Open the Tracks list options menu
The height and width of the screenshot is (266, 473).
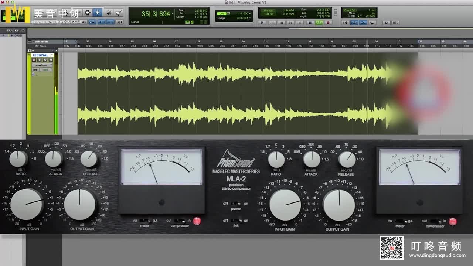[x=23, y=31]
